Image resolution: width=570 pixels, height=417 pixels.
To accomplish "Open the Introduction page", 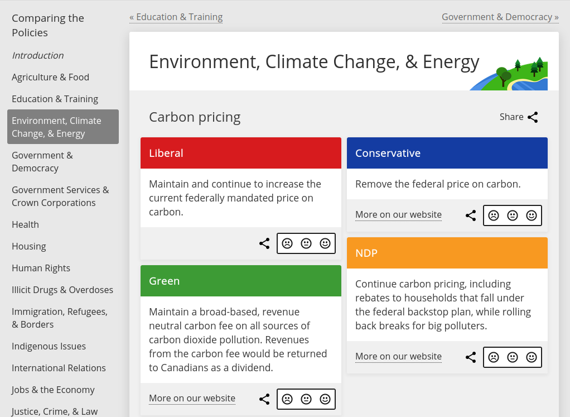I will tap(37, 55).
